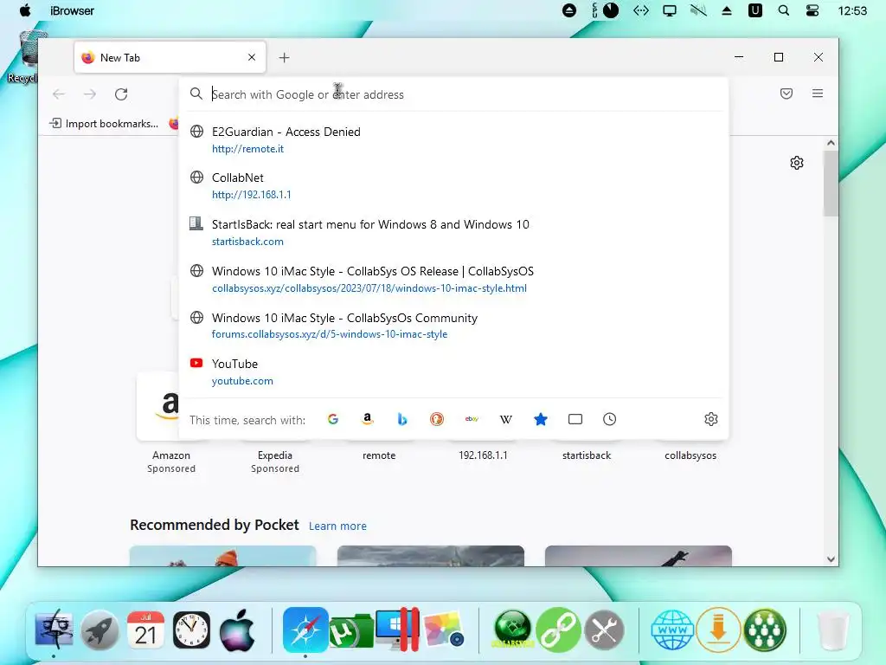
Task: Open the green chain link dock icon
Action: coord(558,630)
